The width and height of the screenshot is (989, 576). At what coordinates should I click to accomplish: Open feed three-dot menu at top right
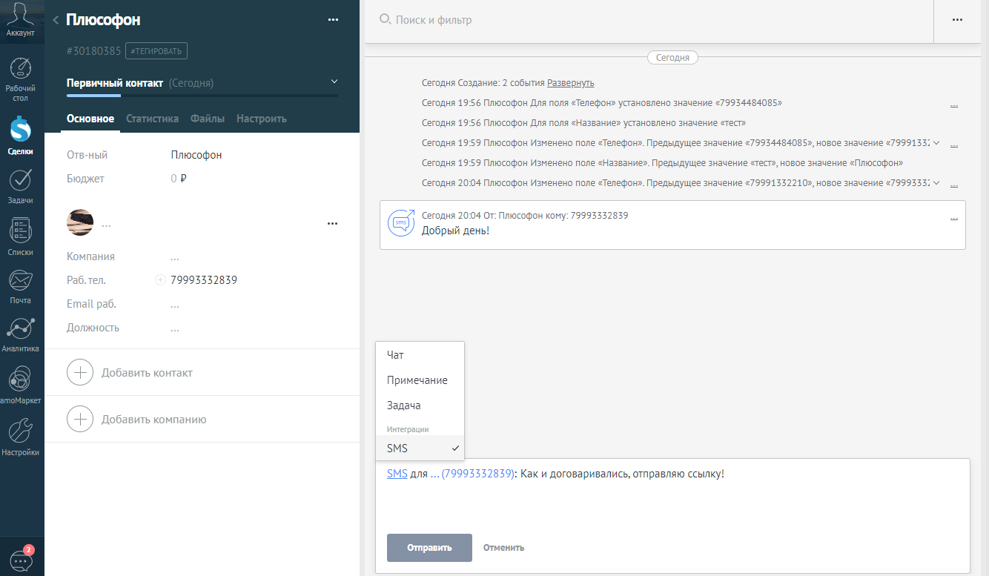pos(957,20)
